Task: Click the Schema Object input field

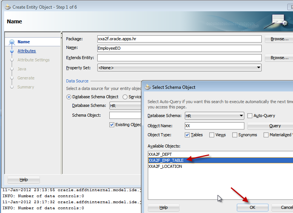Action: point(125,115)
